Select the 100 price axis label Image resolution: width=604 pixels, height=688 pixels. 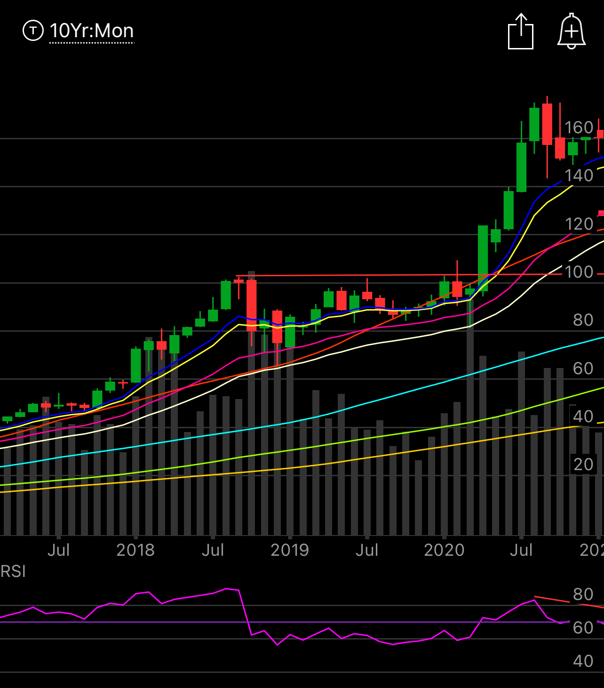(579, 272)
